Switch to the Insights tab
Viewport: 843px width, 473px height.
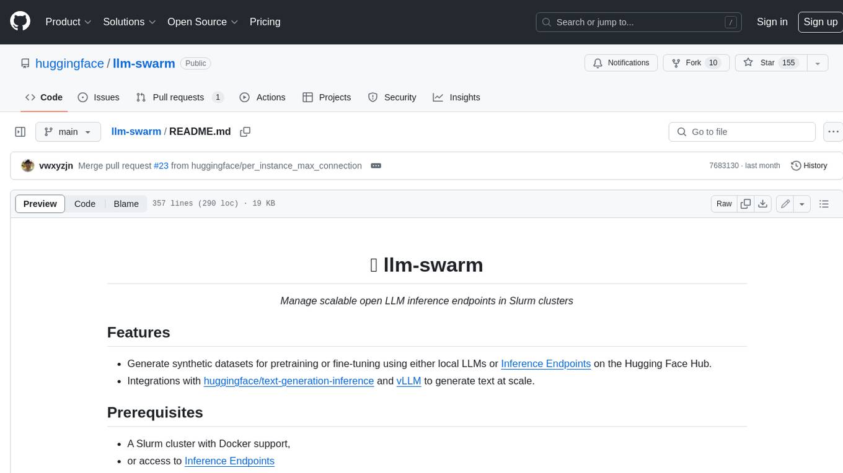456,97
